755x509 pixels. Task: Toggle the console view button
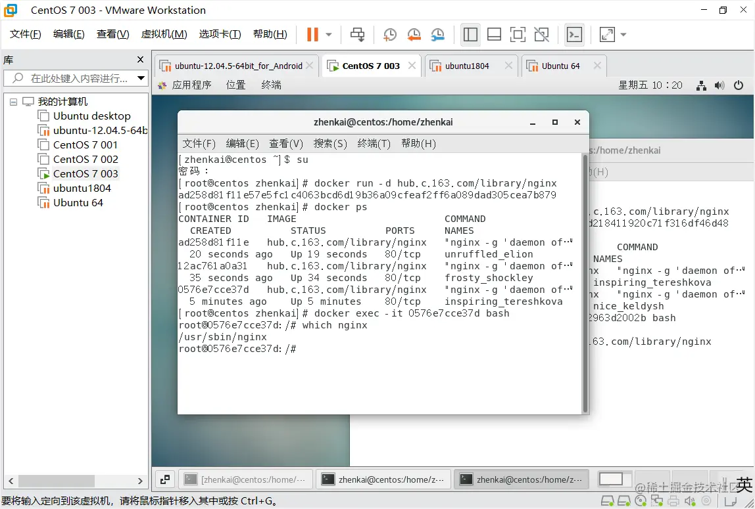[574, 34]
